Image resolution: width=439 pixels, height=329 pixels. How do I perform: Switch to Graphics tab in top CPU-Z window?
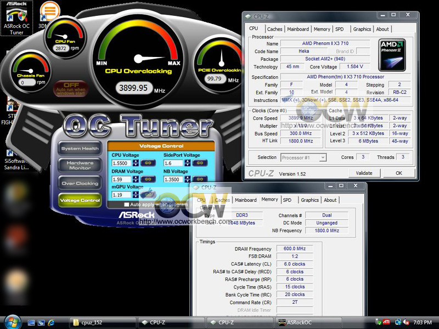pos(362,29)
